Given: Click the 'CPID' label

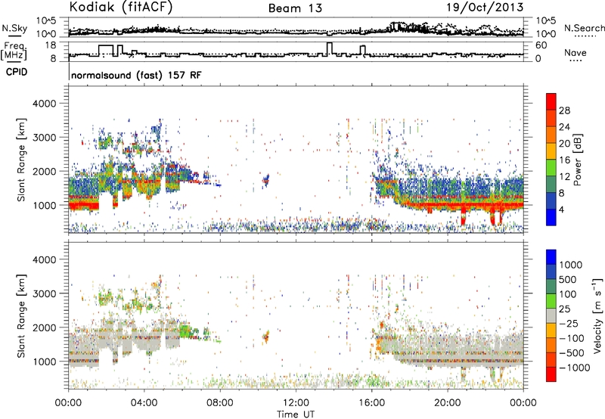Looking at the screenshot, I should (17, 72).
